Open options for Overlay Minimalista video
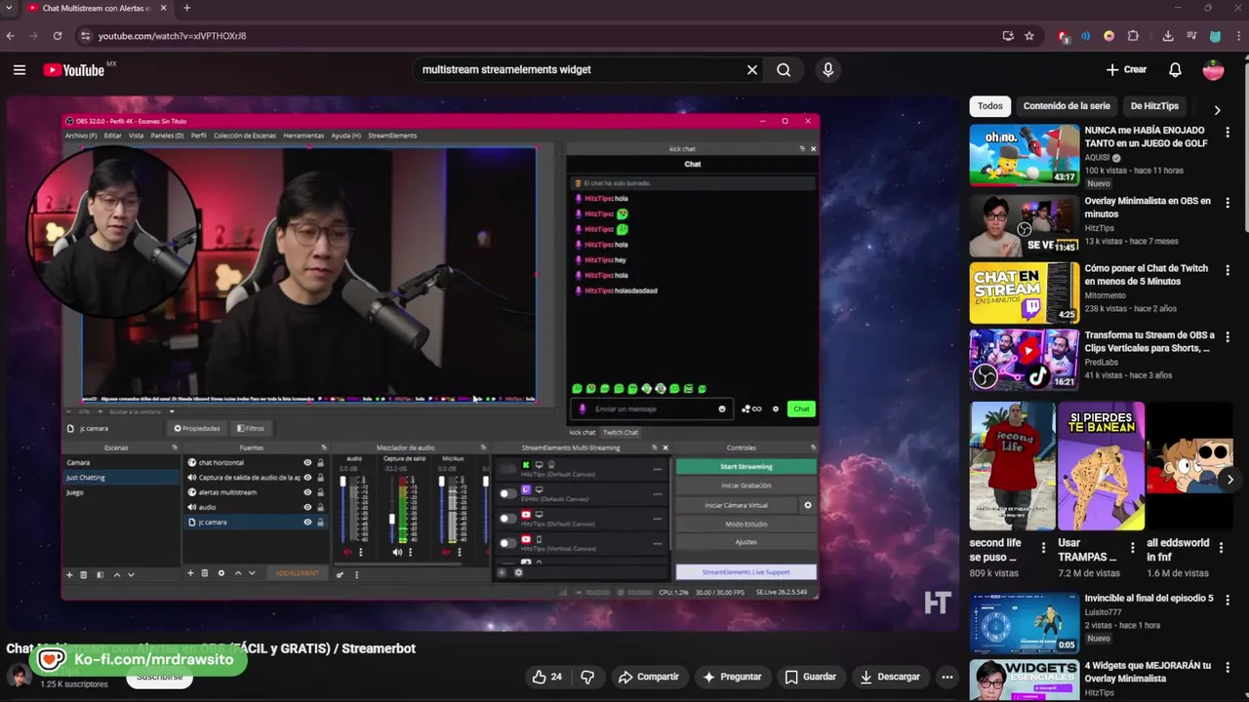 coord(1228,202)
